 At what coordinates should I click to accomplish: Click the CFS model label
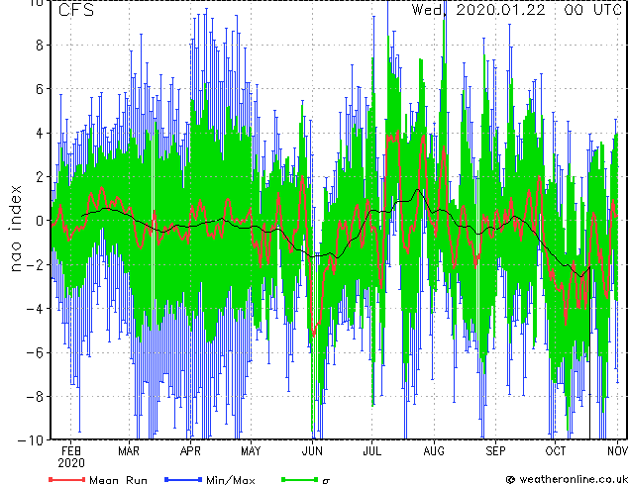click(76, 10)
